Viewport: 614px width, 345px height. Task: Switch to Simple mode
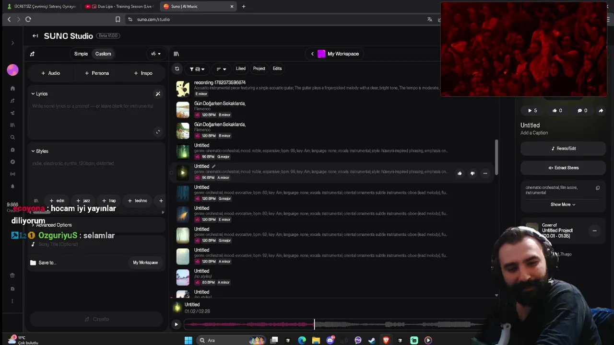click(x=81, y=54)
